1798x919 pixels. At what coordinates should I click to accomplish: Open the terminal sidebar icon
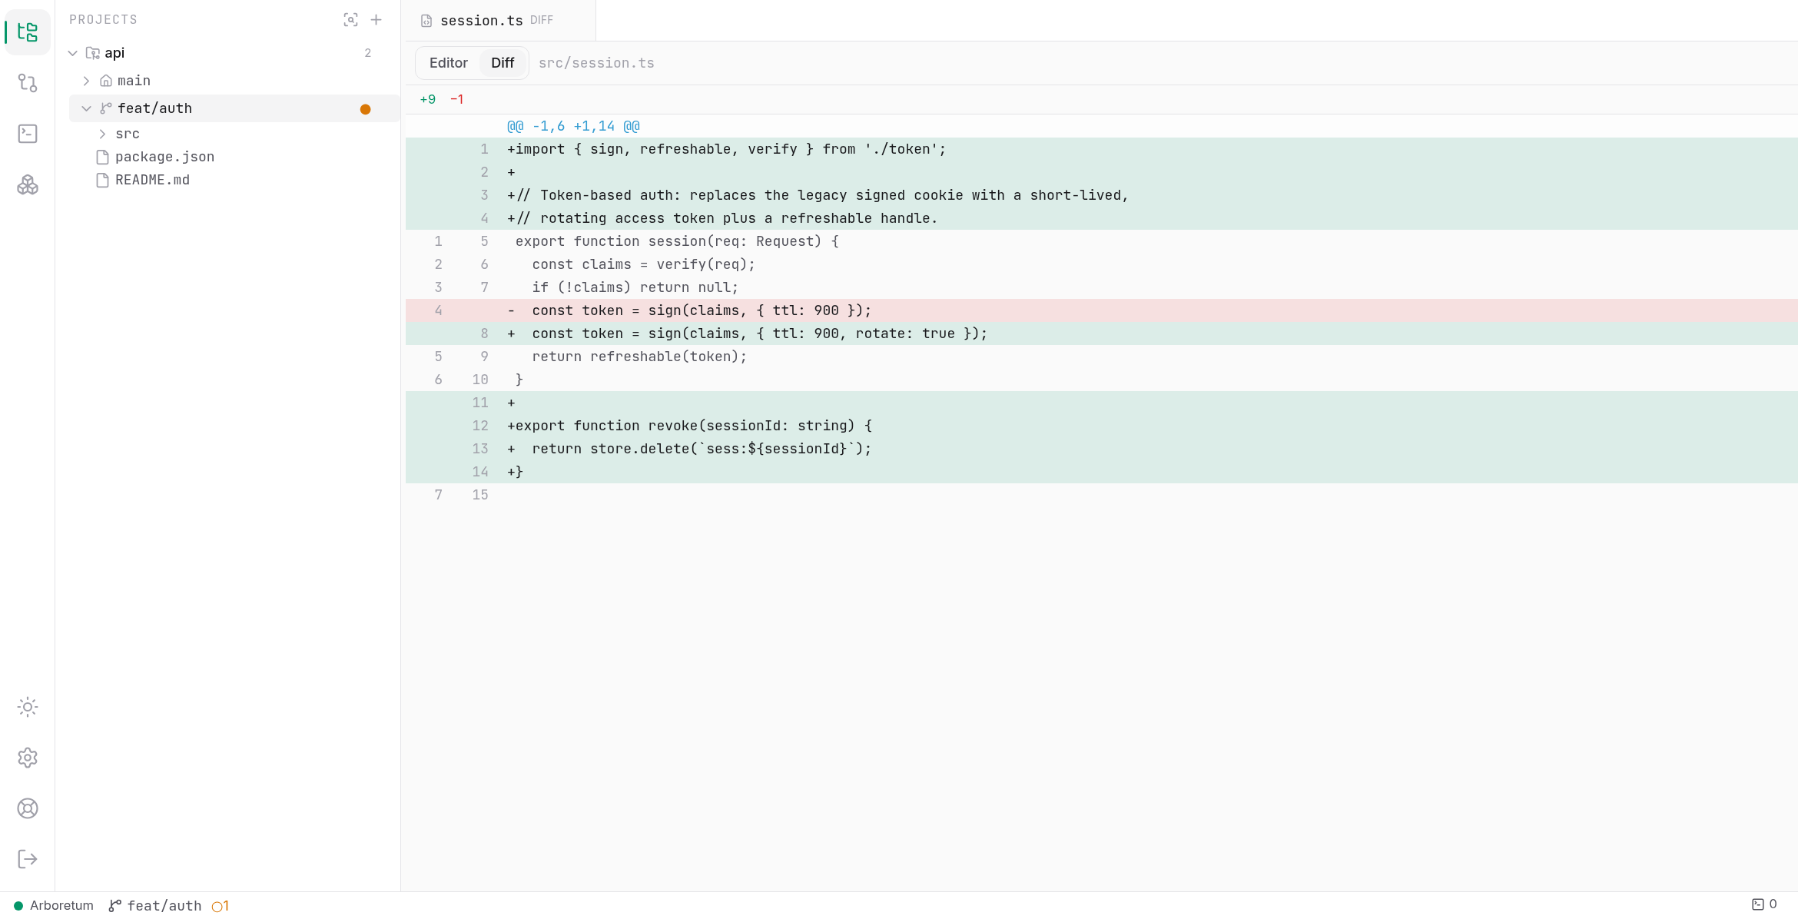(28, 134)
